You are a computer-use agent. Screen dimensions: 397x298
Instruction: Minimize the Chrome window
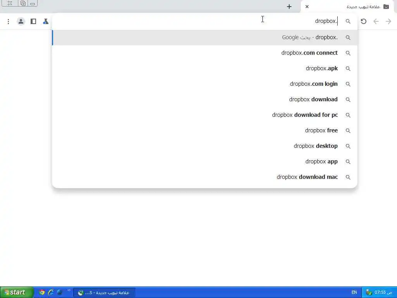coord(33,3)
